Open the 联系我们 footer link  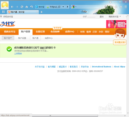tap(74, 67)
